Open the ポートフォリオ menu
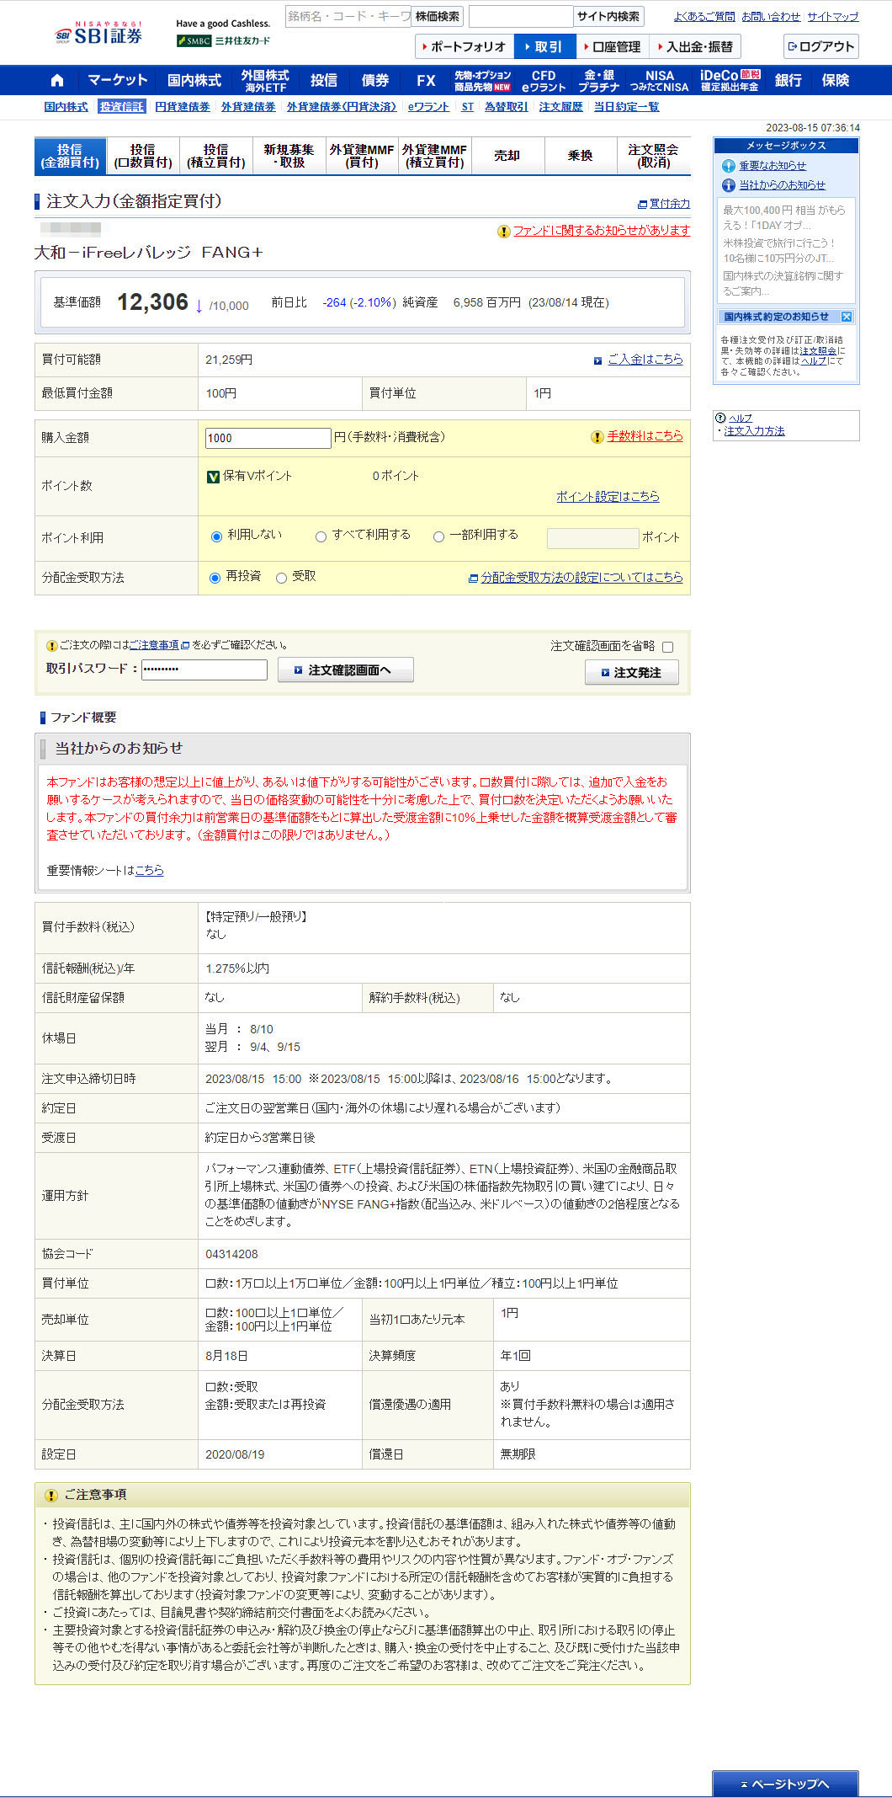The height and width of the screenshot is (1798, 892). pyautogui.click(x=464, y=47)
